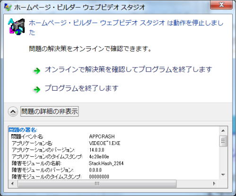The height and width of the screenshot is (196, 236).
Task: Click 問題の詳細の非表示 label
Action: click(50, 111)
